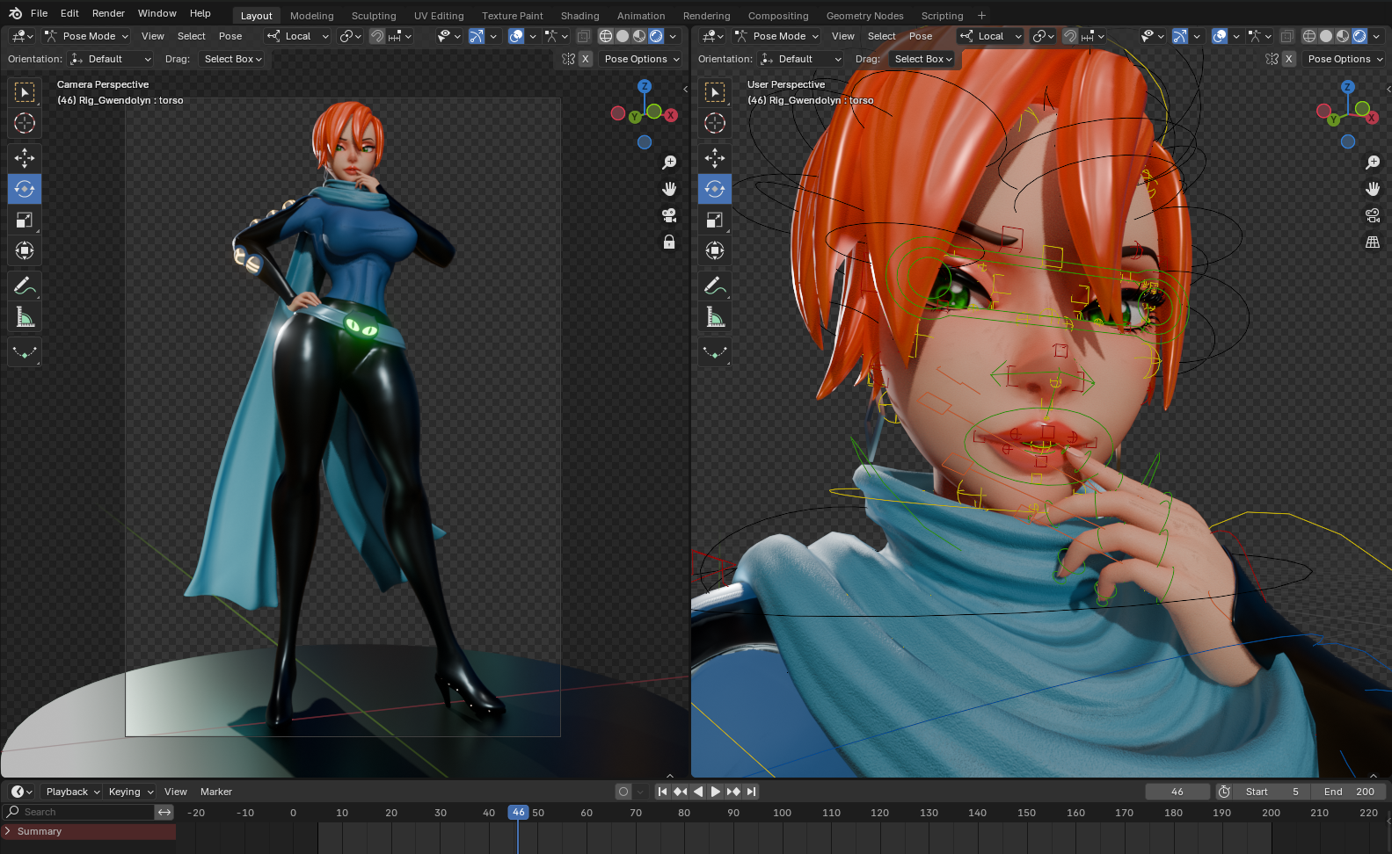Screen dimensions: 1392x854
Task: Click zoom magnifier in left viewport
Action: pos(669,163)
